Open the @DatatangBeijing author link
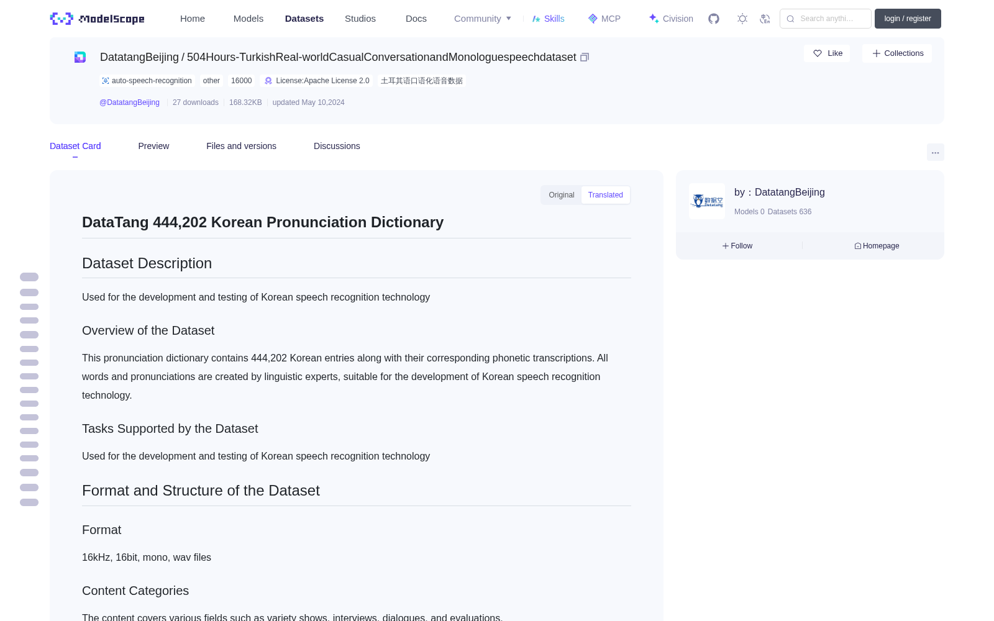The image size is (994, 621). (129, 102)
